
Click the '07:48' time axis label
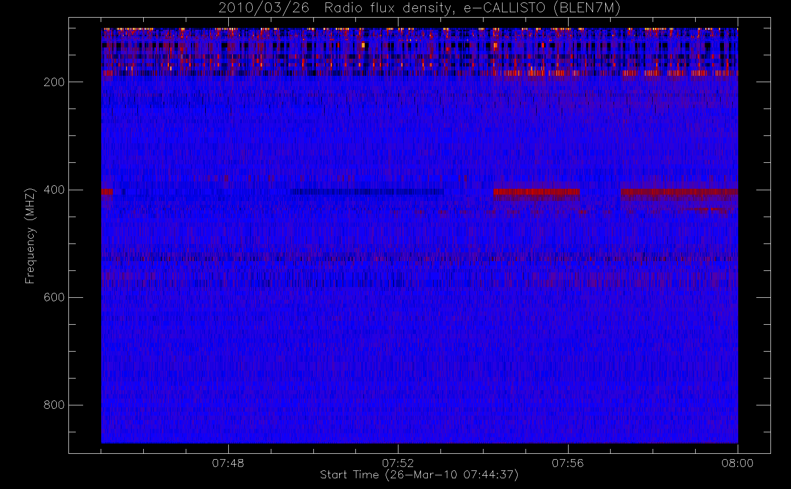(x=228, y=463)
